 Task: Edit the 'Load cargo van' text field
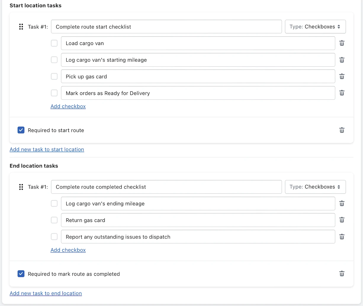(198, 43)
